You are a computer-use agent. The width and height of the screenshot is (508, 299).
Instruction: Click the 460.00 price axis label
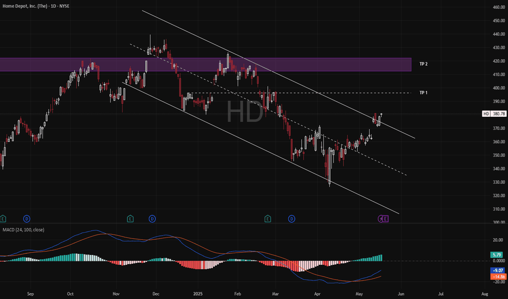tap(499, 7)
